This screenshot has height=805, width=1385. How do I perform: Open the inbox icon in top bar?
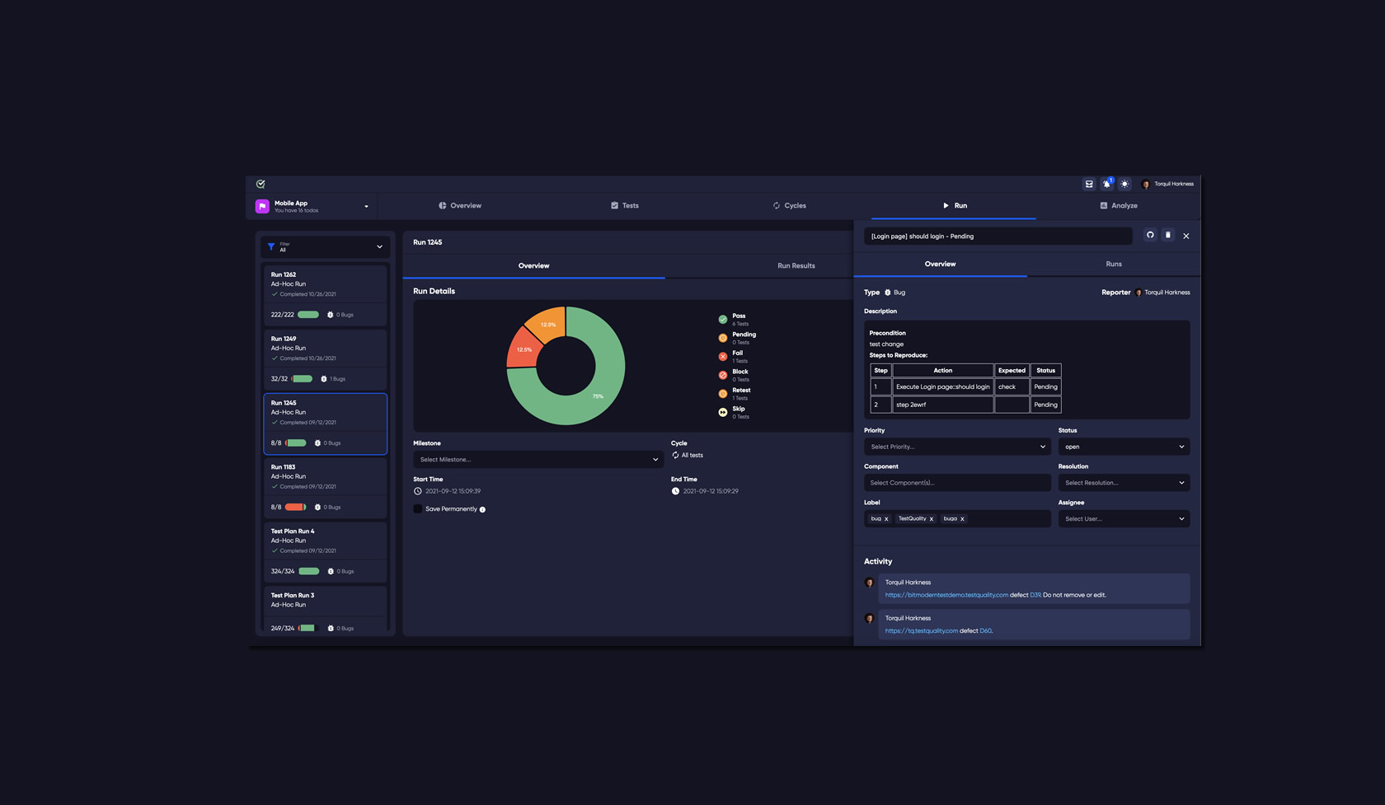click(1089, 184)
